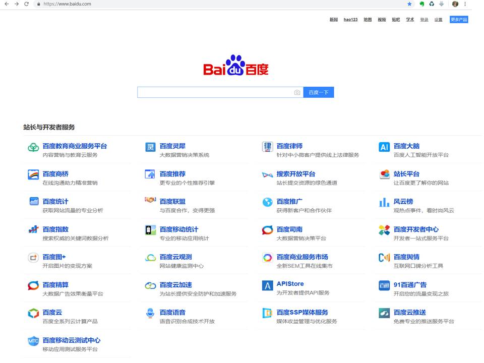Click the 更多产品 button

(x=459, y=20)
